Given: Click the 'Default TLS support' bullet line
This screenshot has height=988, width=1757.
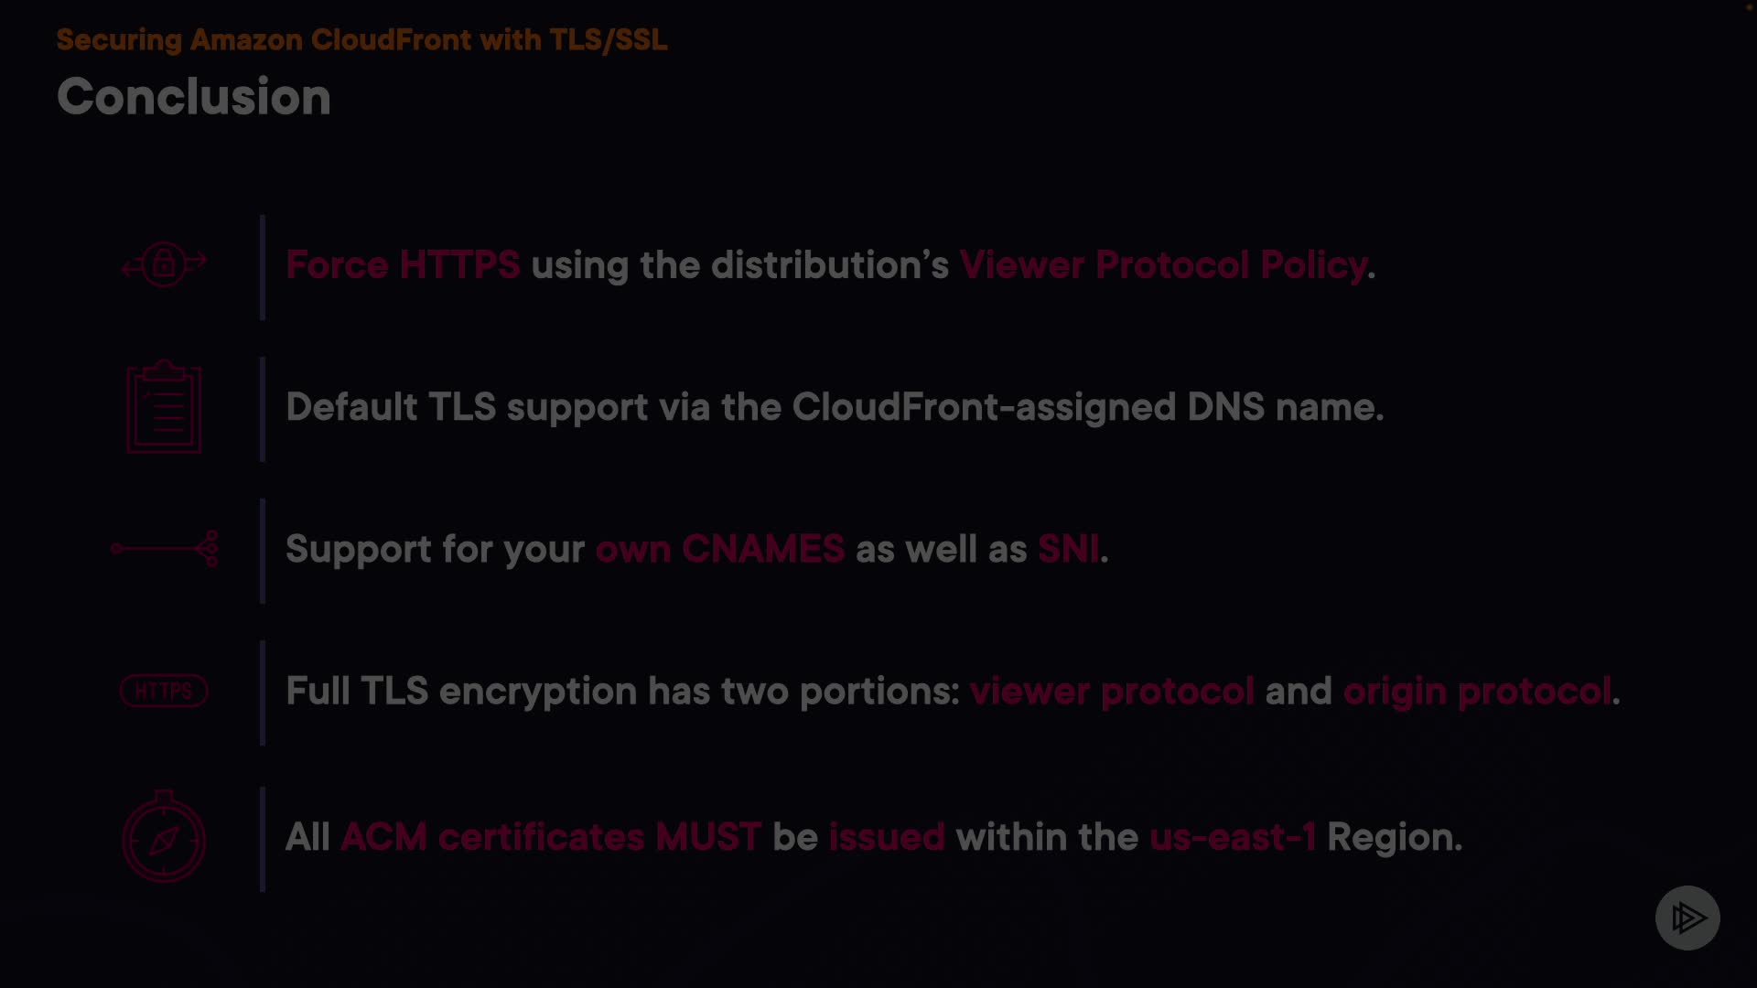Looking at the screenshot, I should 834,407.
